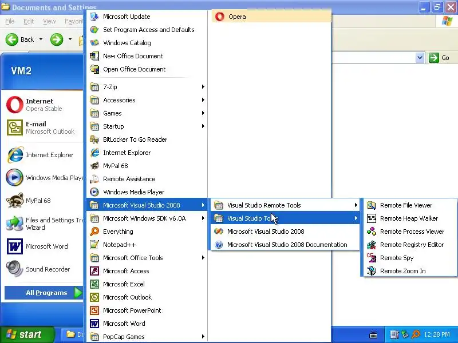Expand the Games submenu arrow
Screen dimensions: 458x343
coord(203,113)
